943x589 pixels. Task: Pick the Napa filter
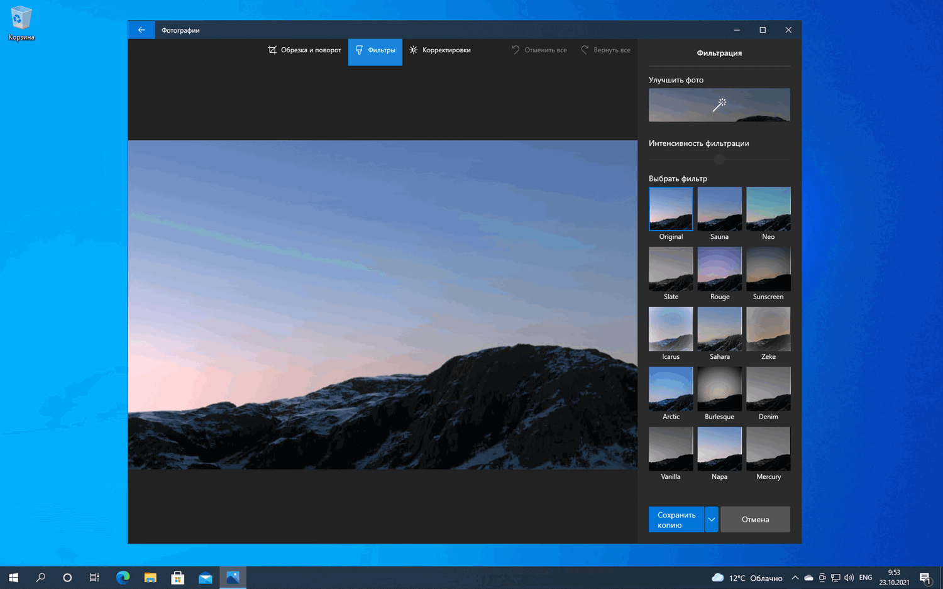719,449
